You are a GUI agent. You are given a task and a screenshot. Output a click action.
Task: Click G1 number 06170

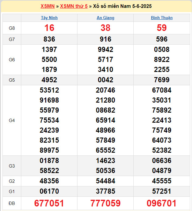pyautogui.click(x=49, y=191)
